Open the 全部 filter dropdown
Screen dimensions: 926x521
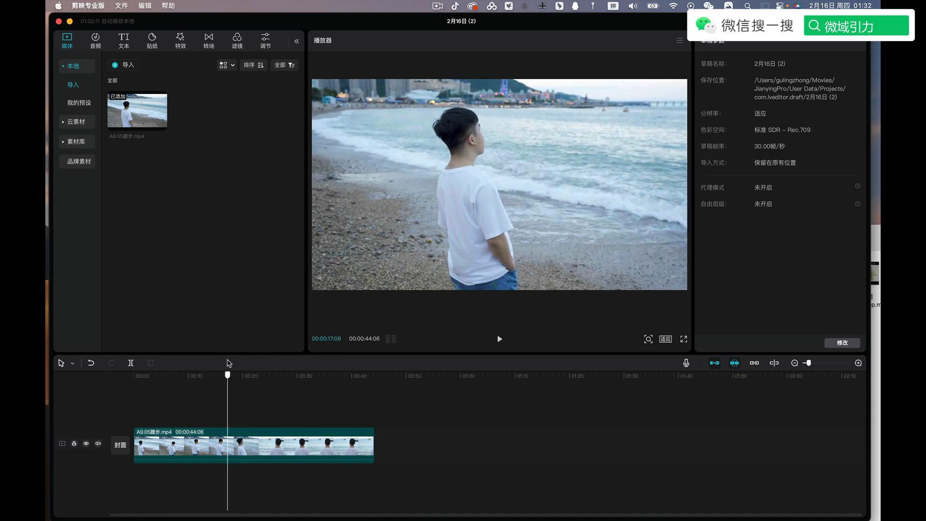coord(285,65)
